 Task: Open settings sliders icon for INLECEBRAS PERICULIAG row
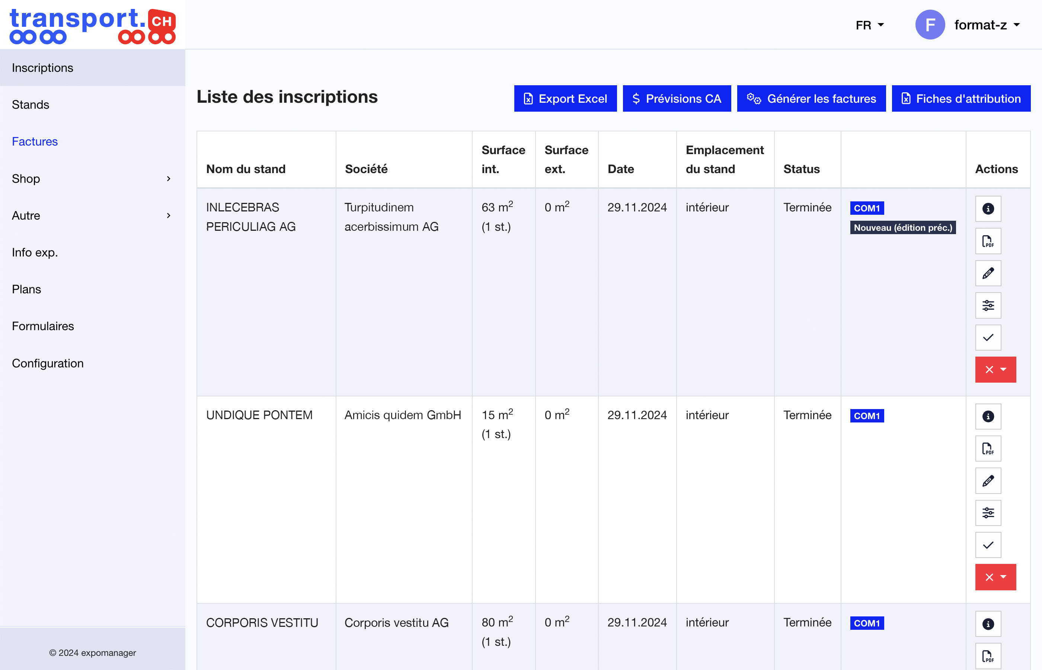(988, 306)
